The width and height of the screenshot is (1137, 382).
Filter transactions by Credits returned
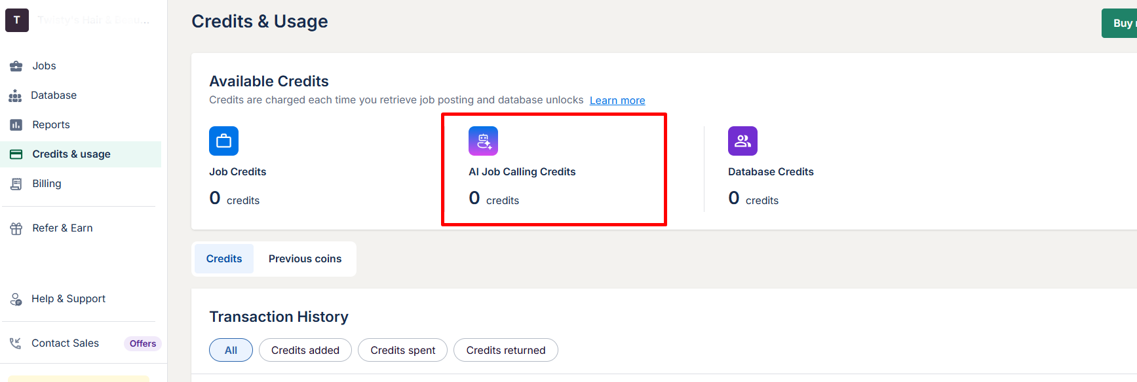tap(506, 350)
